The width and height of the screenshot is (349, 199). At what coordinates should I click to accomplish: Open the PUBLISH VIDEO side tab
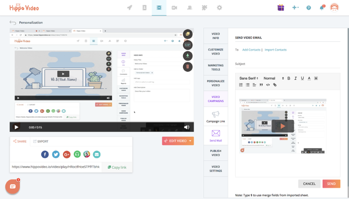coord(216,153)
